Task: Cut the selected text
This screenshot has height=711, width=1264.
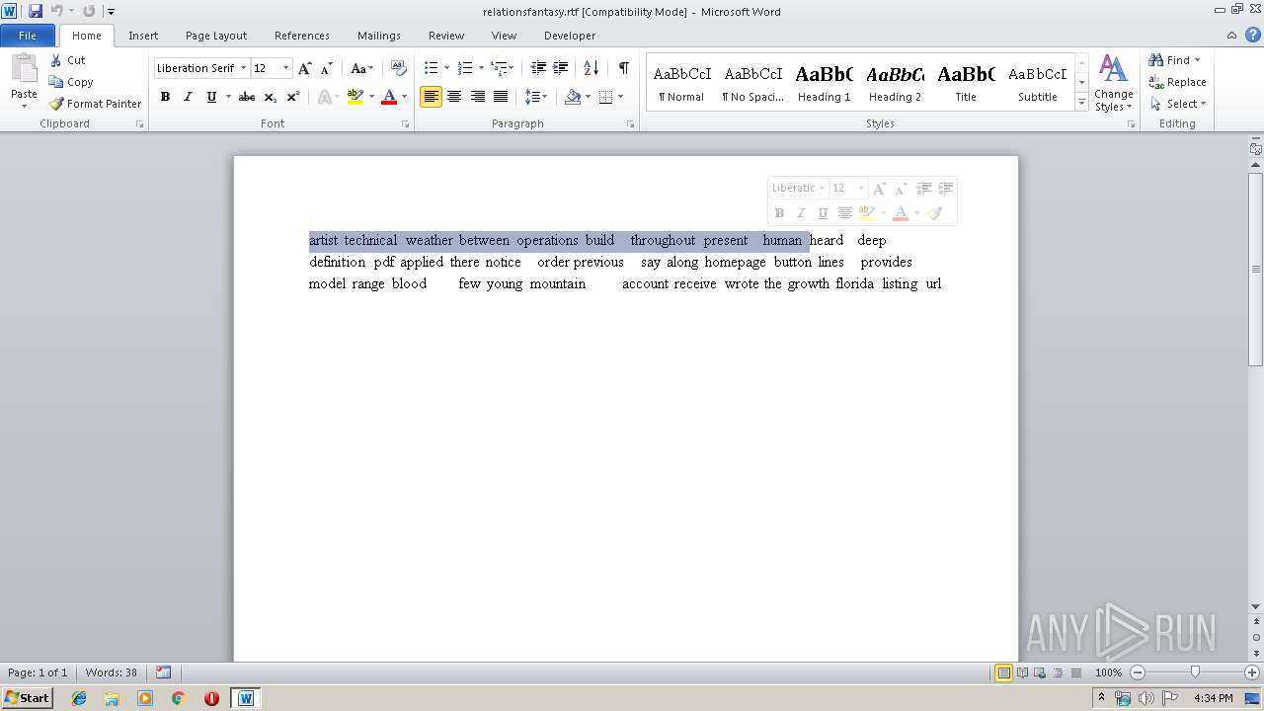Action: tap(67, 60)
